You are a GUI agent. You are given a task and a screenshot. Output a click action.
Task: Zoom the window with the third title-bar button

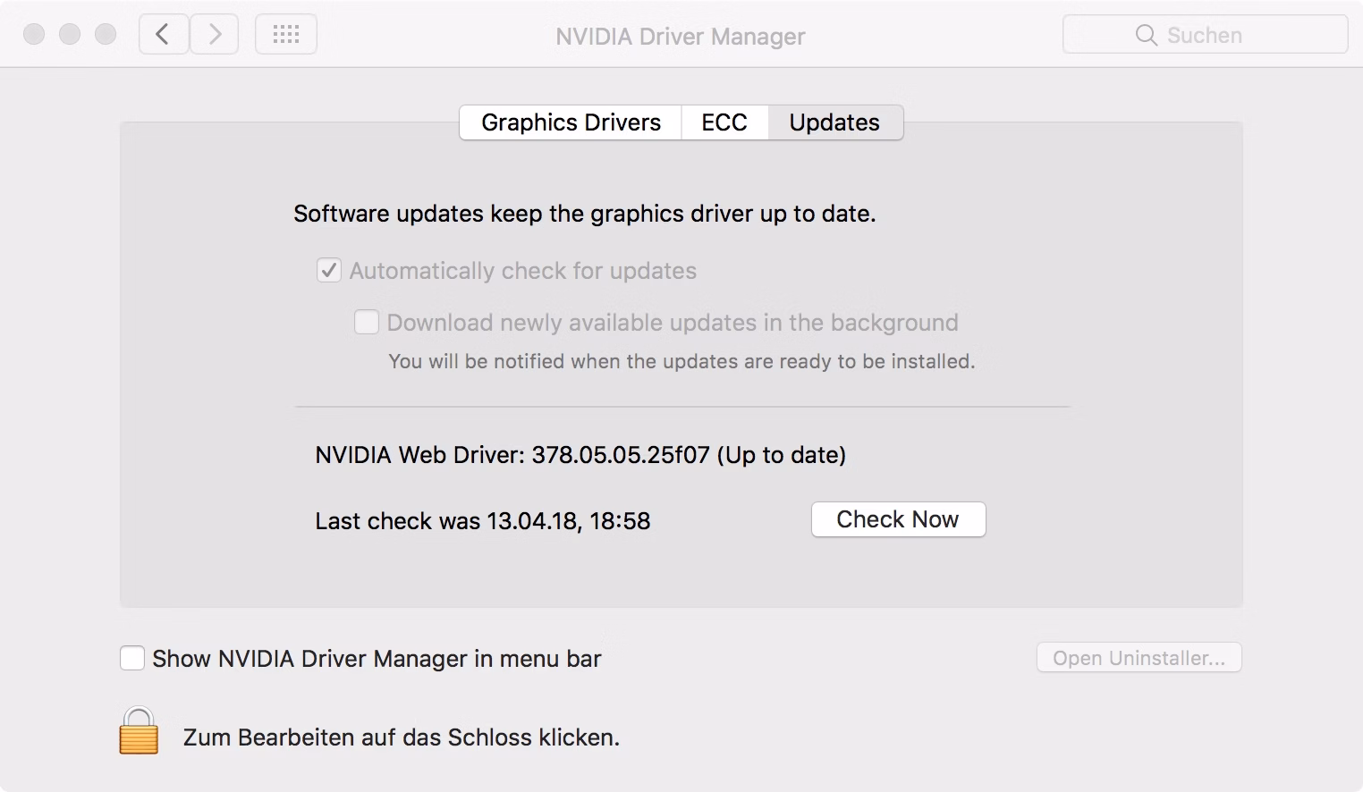tap(106, 35)
